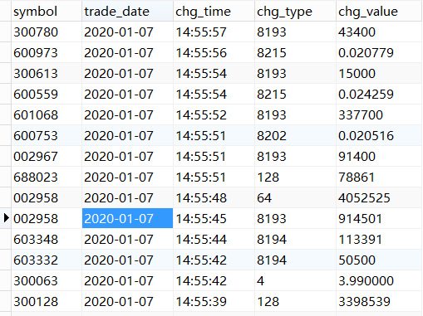Image resolution: width=423 pixels, height=316 pixels.
Task: Click the current row arrow indicator
Action: pos(6,218)
